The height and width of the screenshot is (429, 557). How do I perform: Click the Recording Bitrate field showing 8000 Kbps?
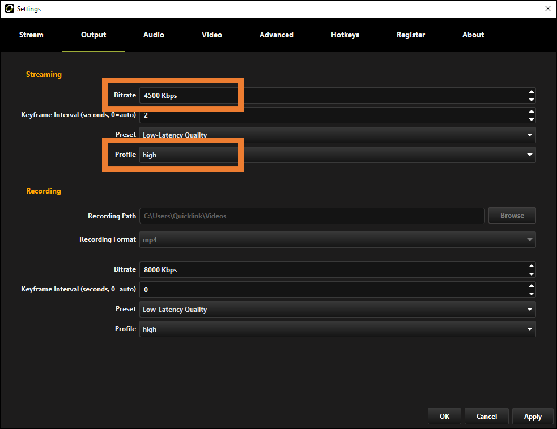click(338, 269)
